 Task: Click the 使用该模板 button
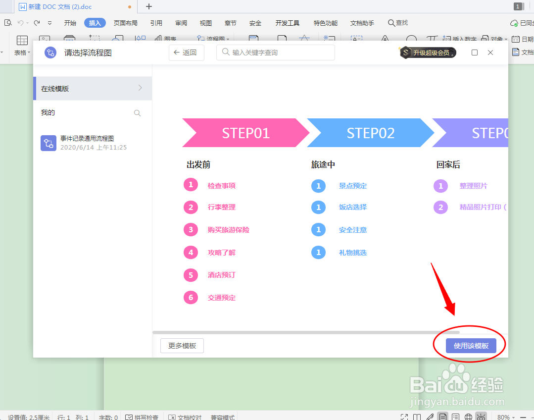tap(471, 346)
